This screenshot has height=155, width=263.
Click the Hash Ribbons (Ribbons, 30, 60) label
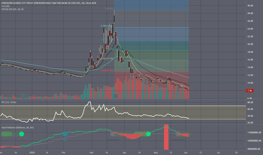coord(17,127)
